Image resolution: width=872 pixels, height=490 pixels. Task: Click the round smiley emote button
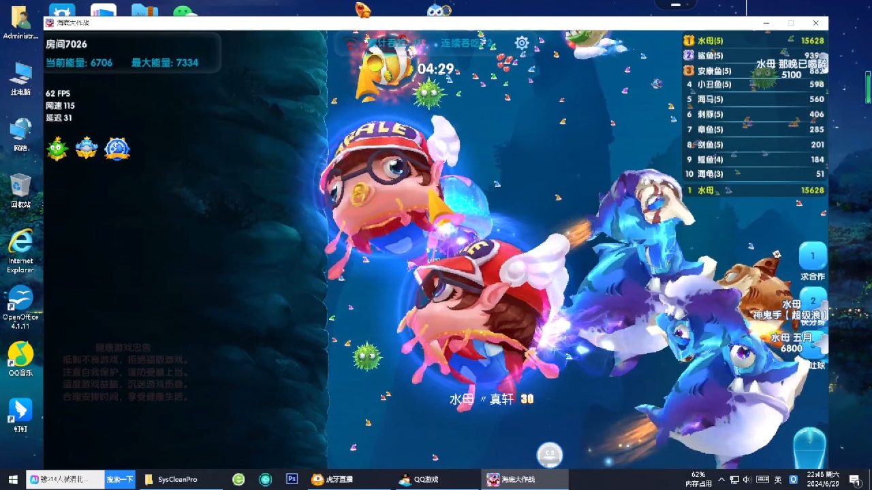click(549, 455)
